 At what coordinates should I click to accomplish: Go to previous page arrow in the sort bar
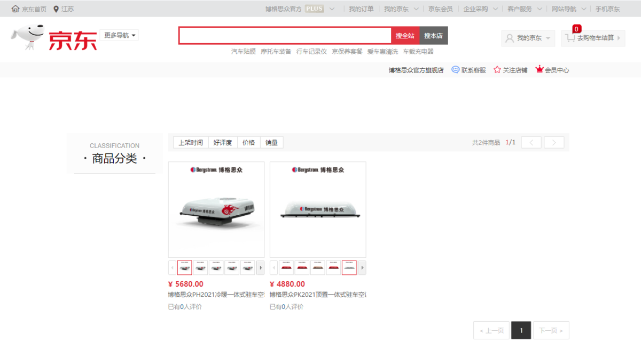(531, 142)
